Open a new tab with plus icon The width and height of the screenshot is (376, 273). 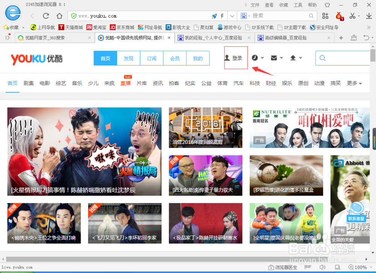click(341, 38)
